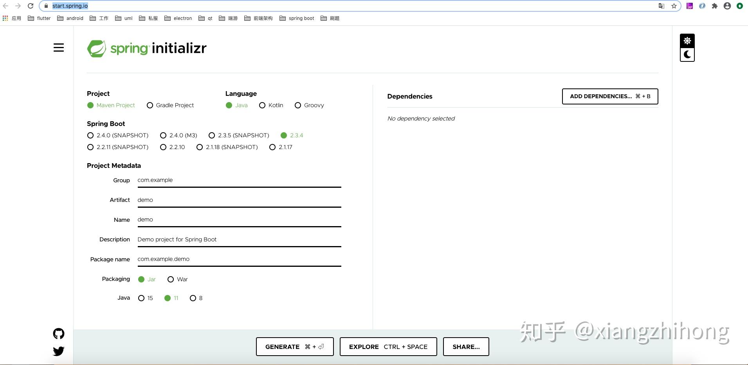Click the GENERATE button

pos(294,346)
